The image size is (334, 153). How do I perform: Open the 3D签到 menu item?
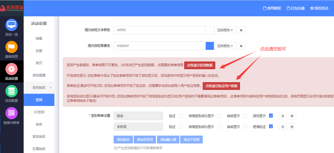pyautogui.click(x=39, y=112)
